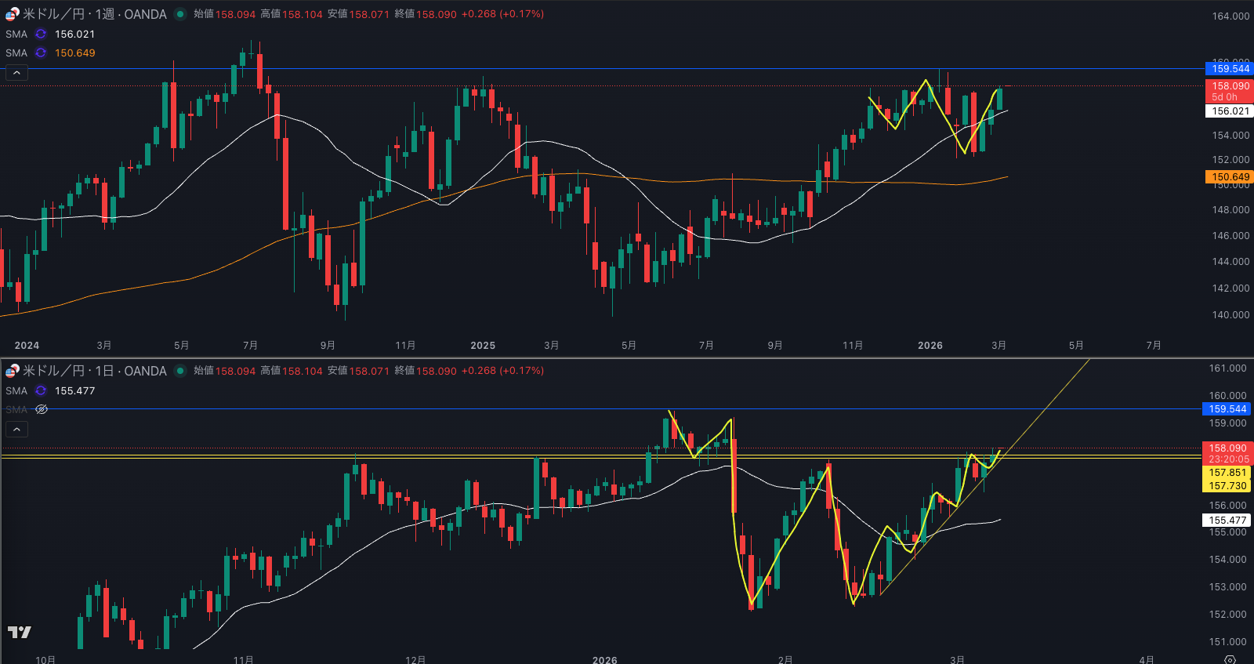This screenshot has width=1254, height=664.
Task: Click the orange 150.649 SMA price axis label
Action: [x=1229, y=177]
